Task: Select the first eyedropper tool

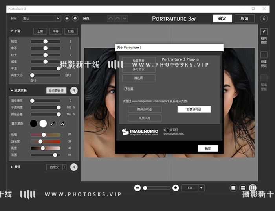Action: coord(53,124)
